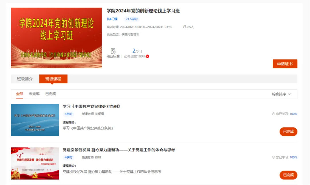
Task: Click the class banner image 线上学习班
Action: (x=56, y=38)
